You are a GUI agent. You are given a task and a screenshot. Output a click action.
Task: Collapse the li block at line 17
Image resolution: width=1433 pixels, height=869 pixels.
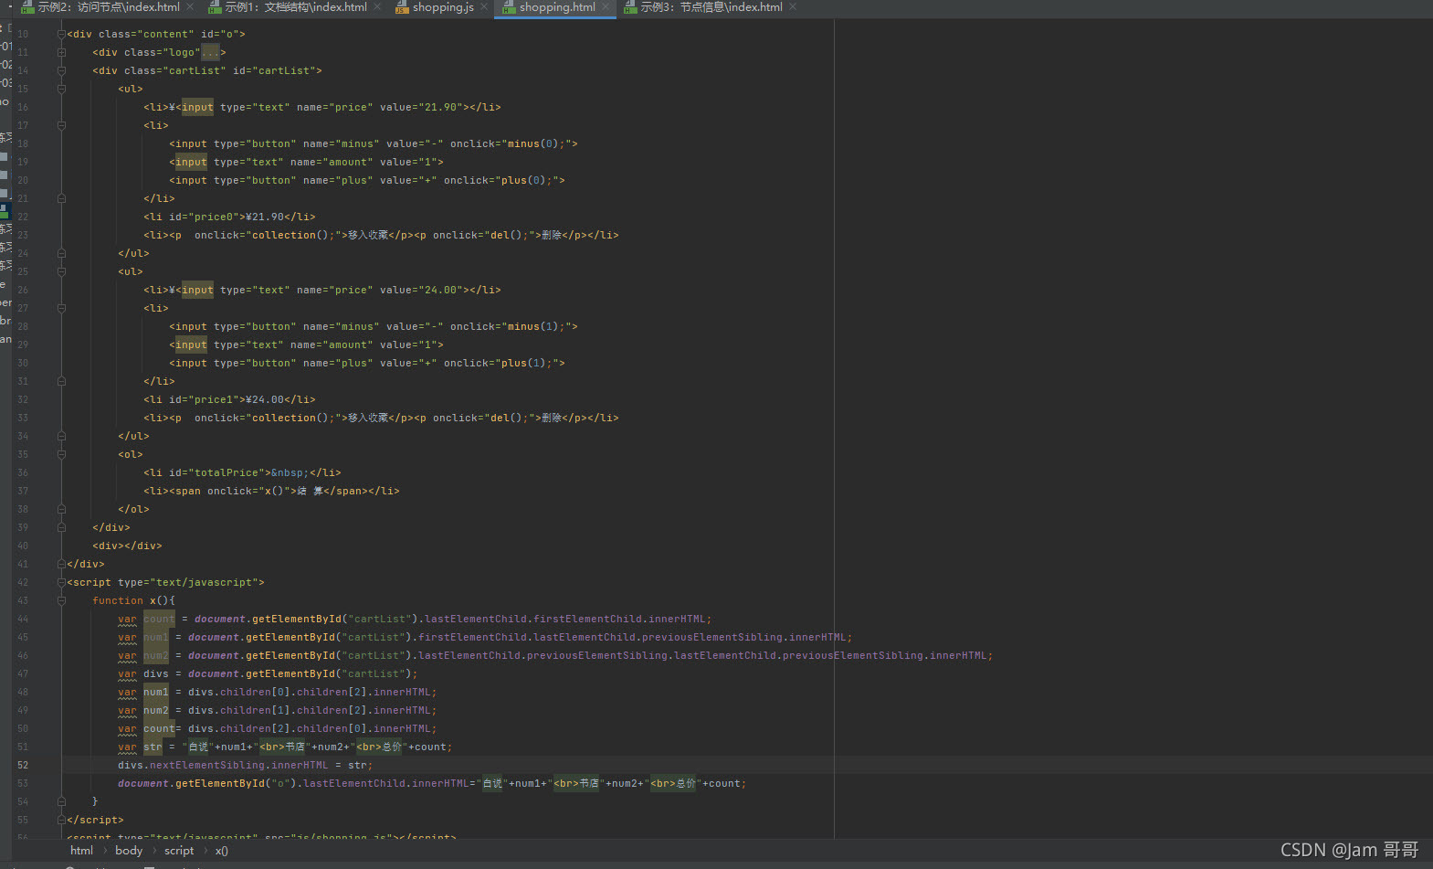61,125
